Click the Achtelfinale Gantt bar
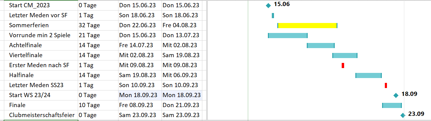Image resolution: width=431 pixels, height=121 pixels. click(x=321, y=45)
